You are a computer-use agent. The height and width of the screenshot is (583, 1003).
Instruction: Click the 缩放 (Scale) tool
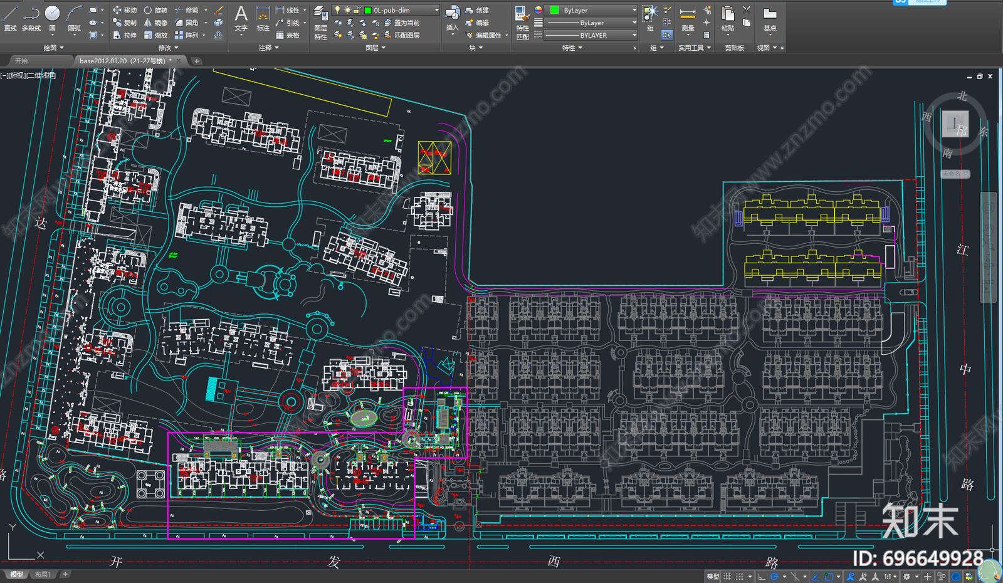(155, 35)
